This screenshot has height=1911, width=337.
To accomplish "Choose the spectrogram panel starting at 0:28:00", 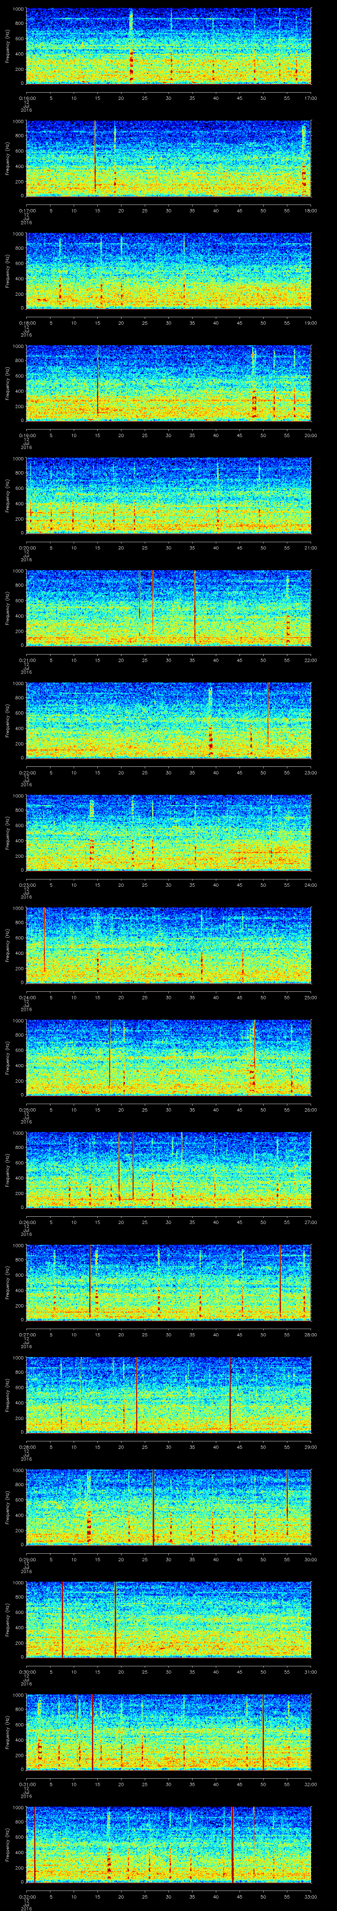I will coord(169,1395).
